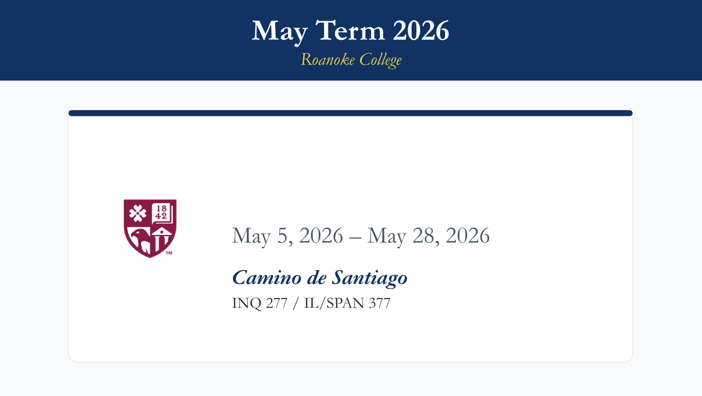Screen dimensions: 702x396
Task: Click the TM trademark symbol beside the shield
Action: [x=169, y=253]
